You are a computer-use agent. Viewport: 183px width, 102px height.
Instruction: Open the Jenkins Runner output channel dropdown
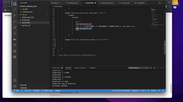coord(138,68)
